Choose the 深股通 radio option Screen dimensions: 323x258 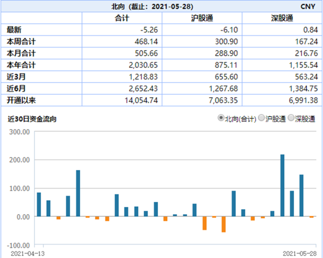click(291, 118)
